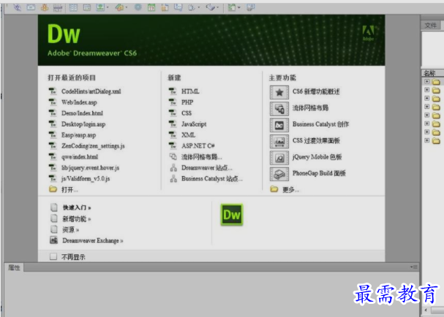Open recent file js/Validform_v5.0.js

coord(86,179)
